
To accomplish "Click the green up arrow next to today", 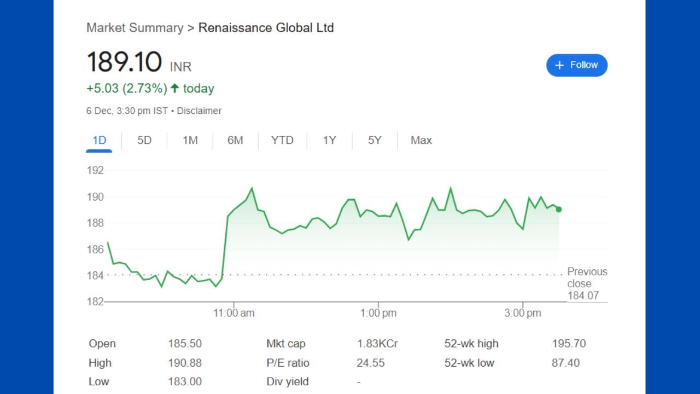I will point(175,88).
